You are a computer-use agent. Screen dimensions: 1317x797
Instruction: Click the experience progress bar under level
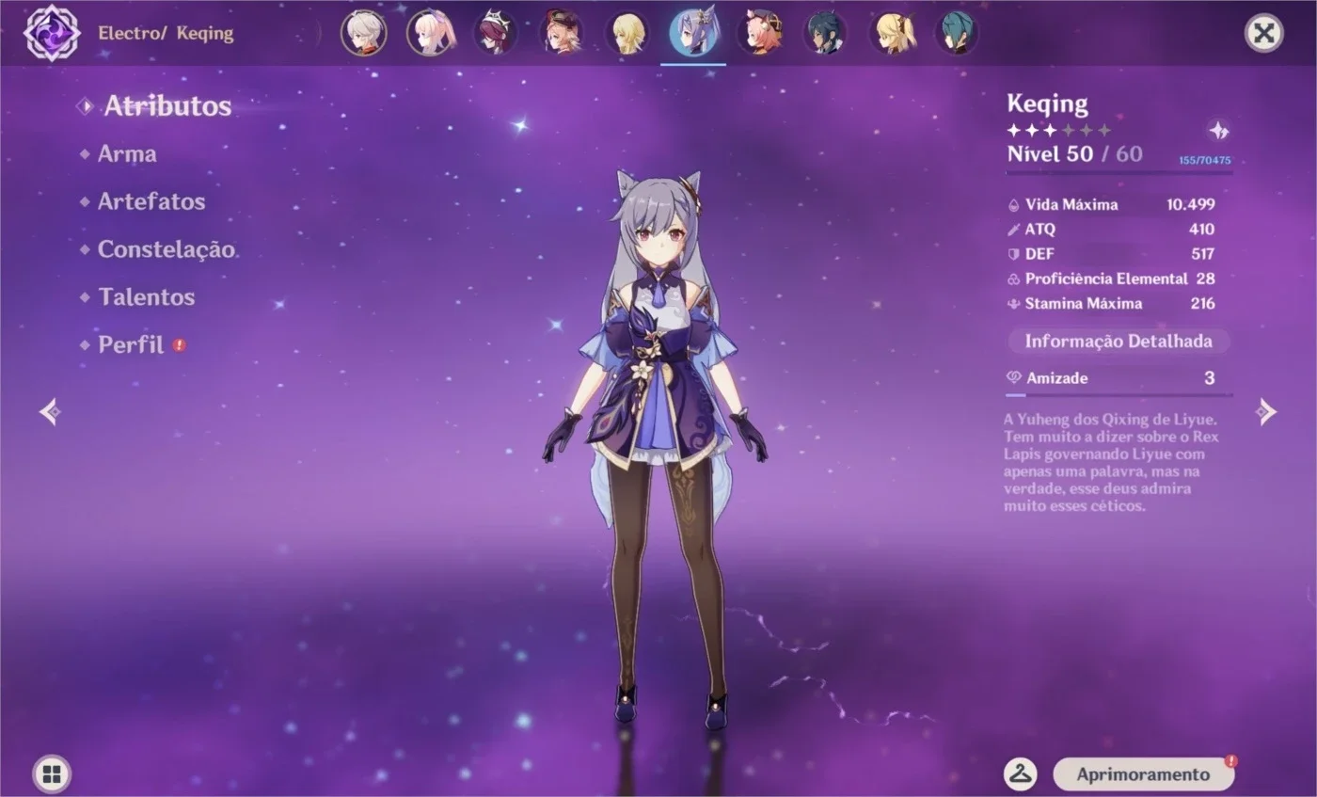(x=1119, y=173)
